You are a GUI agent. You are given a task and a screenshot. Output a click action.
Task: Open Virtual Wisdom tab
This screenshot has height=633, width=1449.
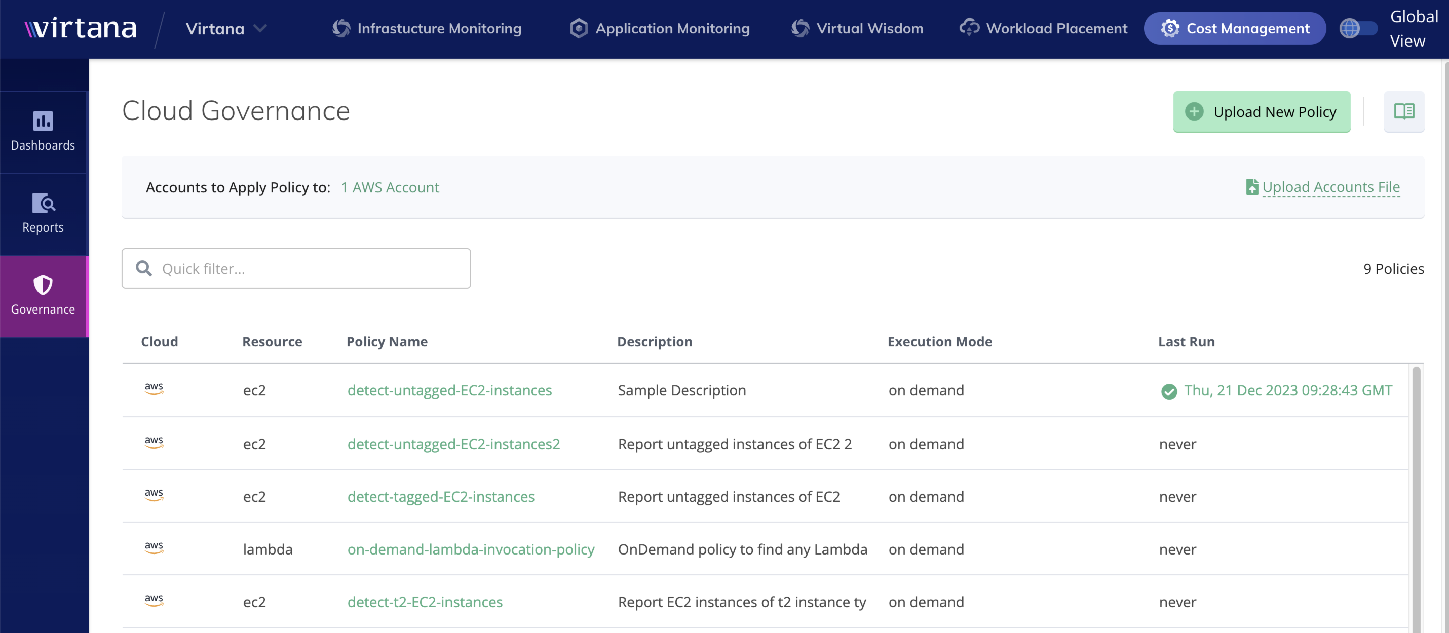pos(857,29)
